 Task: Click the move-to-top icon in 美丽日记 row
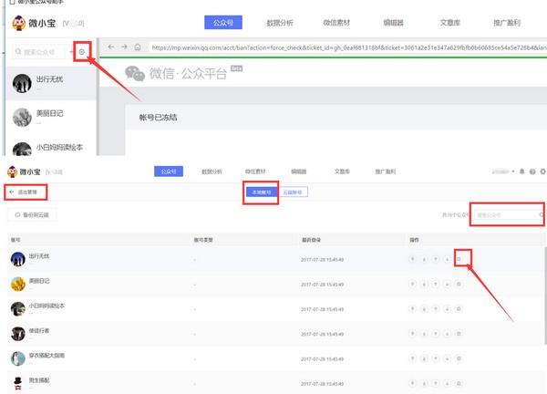(x=413, y=283)
